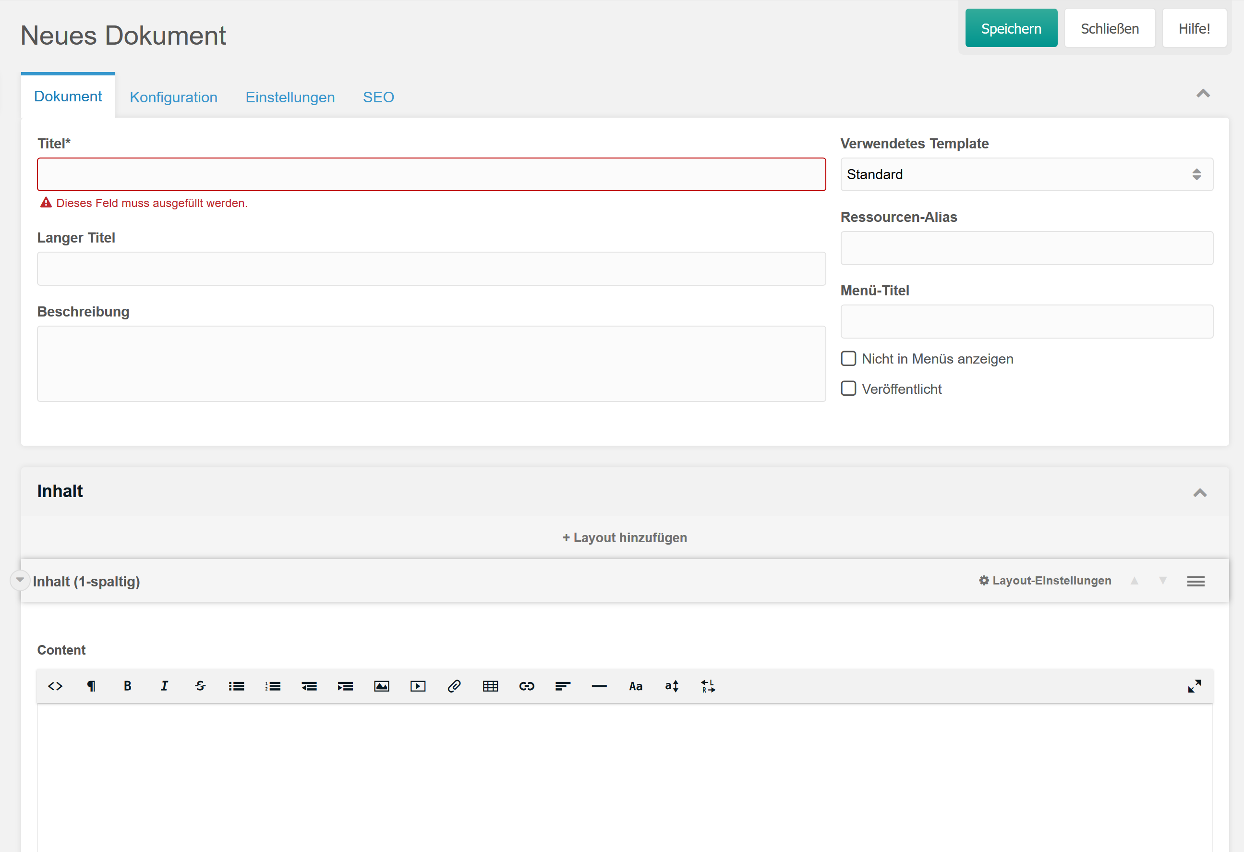
Task: Apply strikethrough formatting in toolbar
Action: (x=200, y=686)
